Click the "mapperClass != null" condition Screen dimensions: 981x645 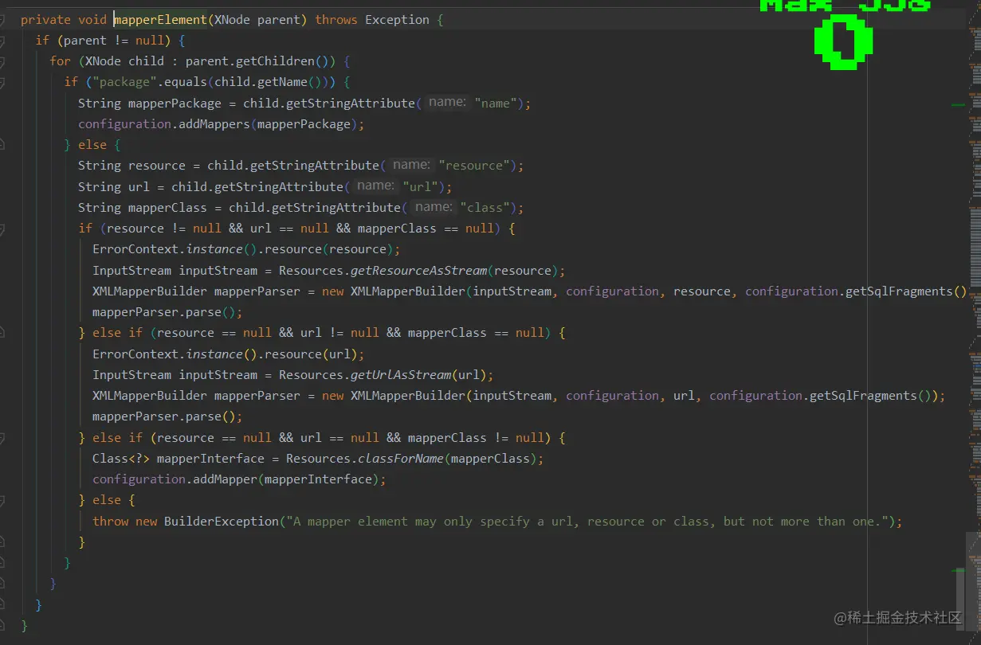[476, 438]
